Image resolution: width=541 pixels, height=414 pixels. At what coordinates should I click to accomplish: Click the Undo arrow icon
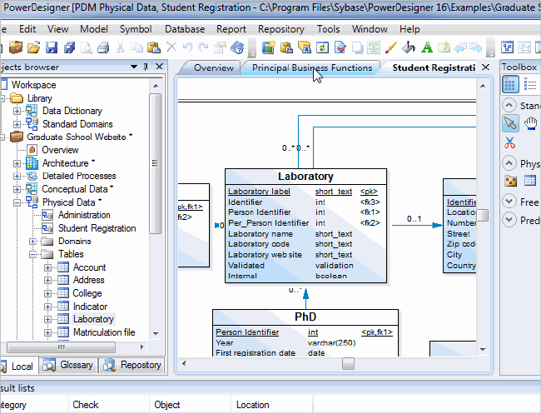coord(188,47)
